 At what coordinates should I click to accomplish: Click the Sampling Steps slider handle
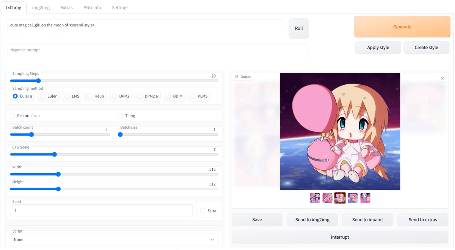(x=38, y=81)
